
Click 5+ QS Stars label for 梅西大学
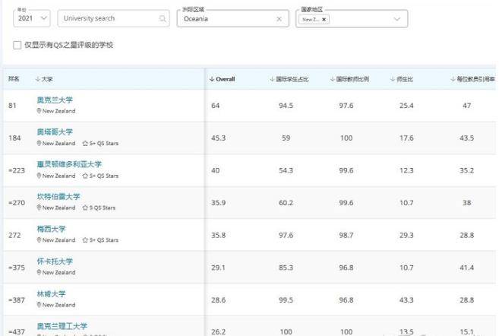point(104,240)
